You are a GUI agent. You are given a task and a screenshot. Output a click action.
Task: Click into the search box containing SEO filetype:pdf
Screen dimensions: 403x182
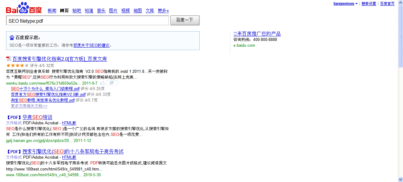tap(87, 21)
